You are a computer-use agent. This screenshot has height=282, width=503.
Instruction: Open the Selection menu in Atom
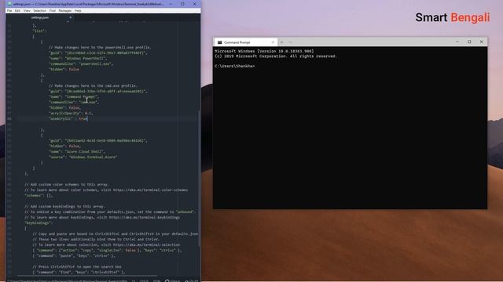40,10
